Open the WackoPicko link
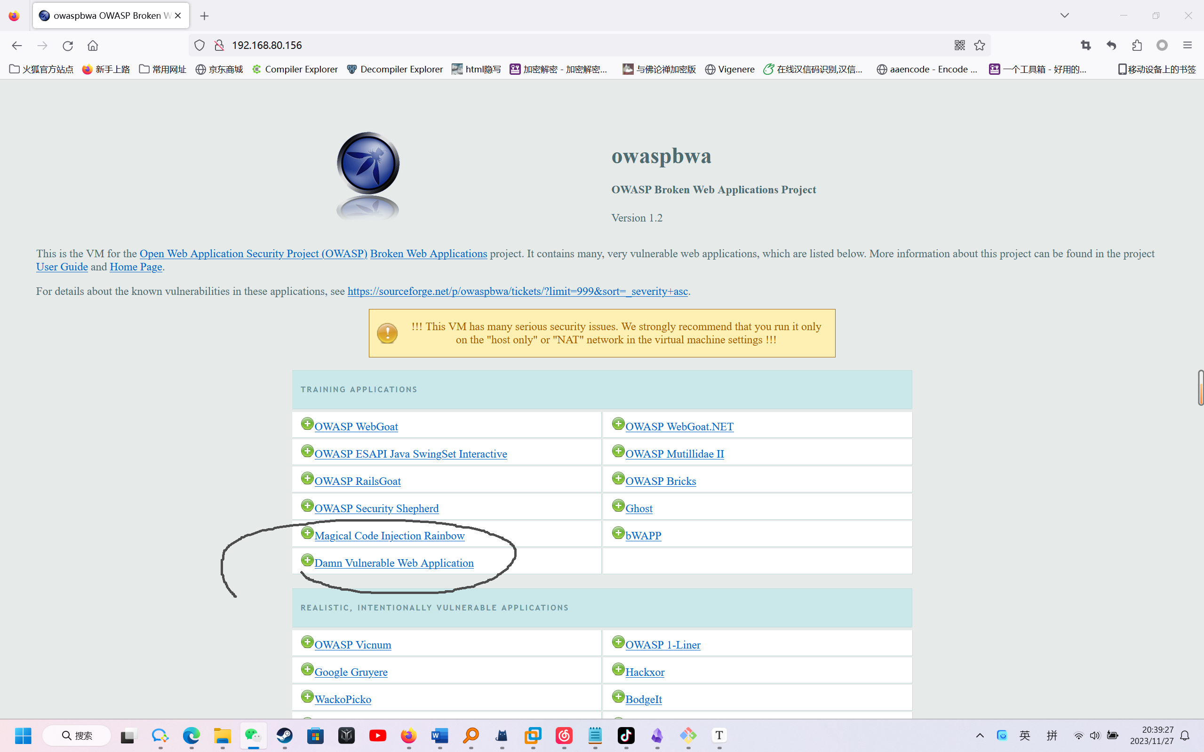Screen dimensions: 1204x752 click(343, 700)
